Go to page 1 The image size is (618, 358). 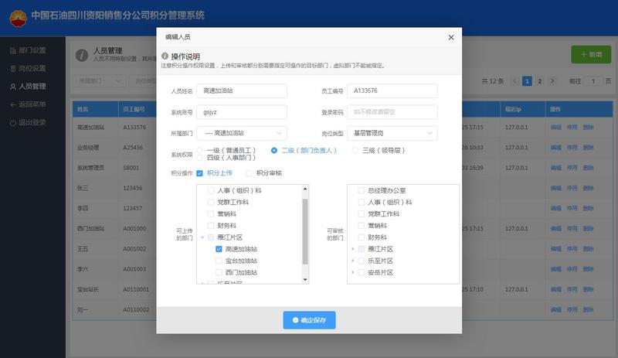point(527,81)
